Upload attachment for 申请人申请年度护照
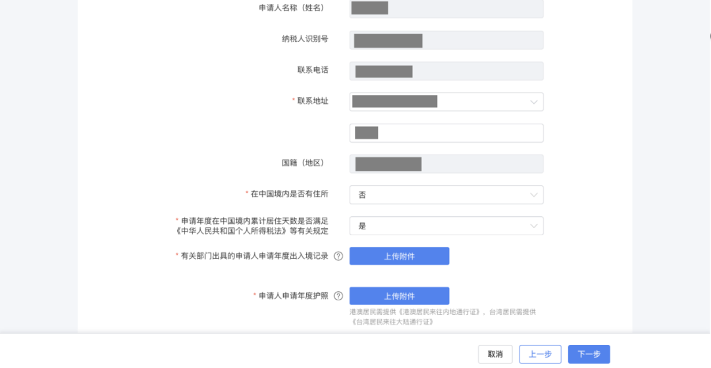 (399, 296)
